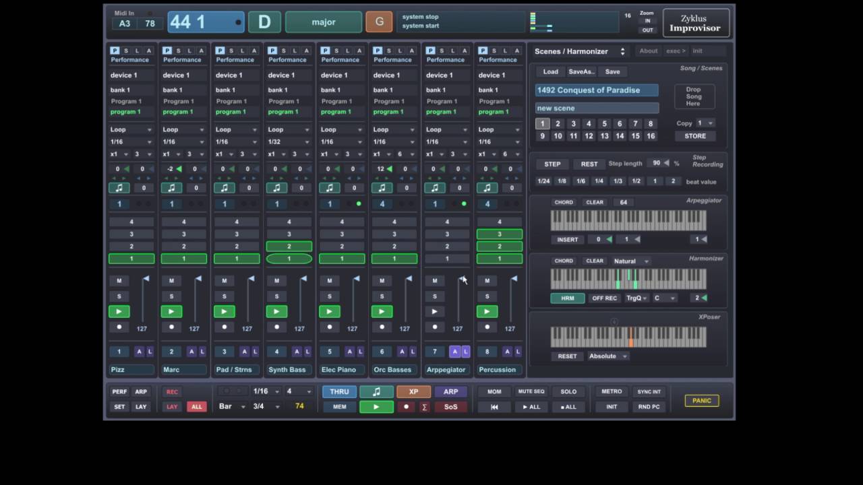This screenshot has height=485, width=863.
Task: Play the Pad / Strns track
Action: click(x=224, y=311)
